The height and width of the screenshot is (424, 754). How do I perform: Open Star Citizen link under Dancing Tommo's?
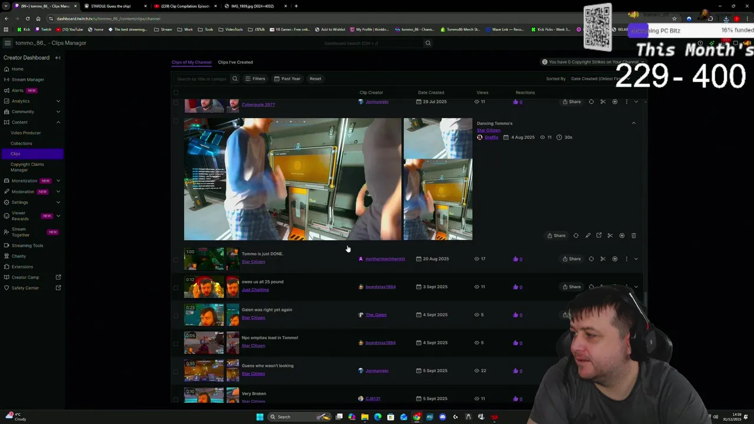click(x=488, y=130)
